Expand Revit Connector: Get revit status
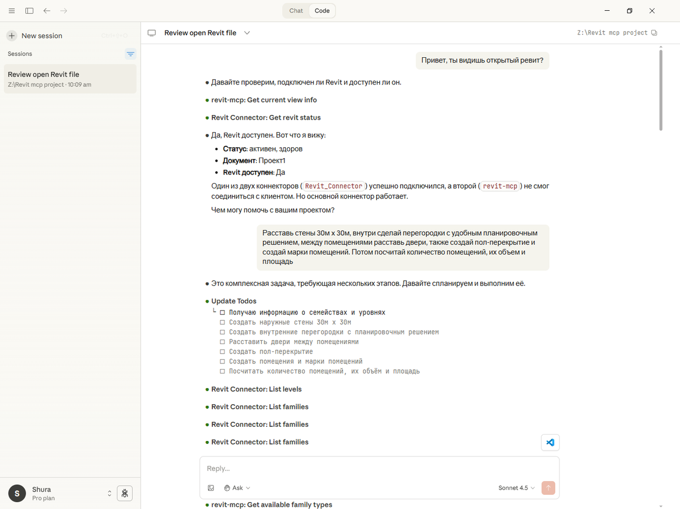Screen dimensions: 680x509 266,117
